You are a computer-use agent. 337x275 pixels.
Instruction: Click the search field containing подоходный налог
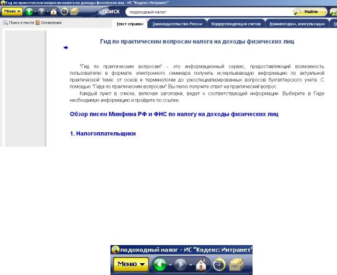208,12
